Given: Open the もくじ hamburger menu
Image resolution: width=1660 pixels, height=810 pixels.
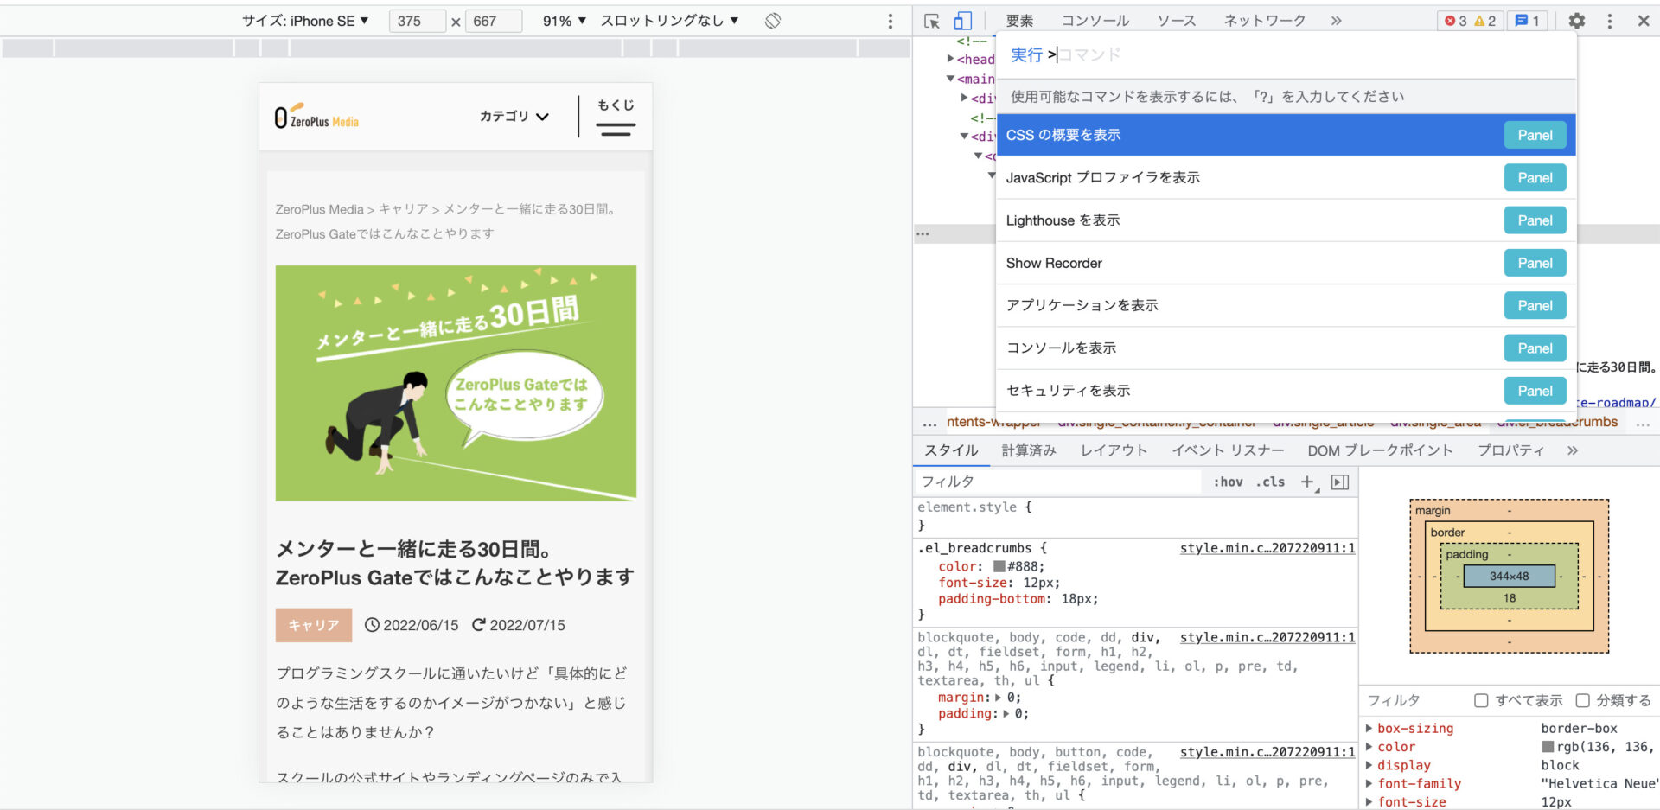Looking at the screenshot, I should pyautogui.click(x=616, y=118).
